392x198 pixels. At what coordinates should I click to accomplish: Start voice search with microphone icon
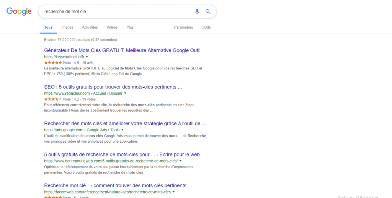click(x=197, y=12)
